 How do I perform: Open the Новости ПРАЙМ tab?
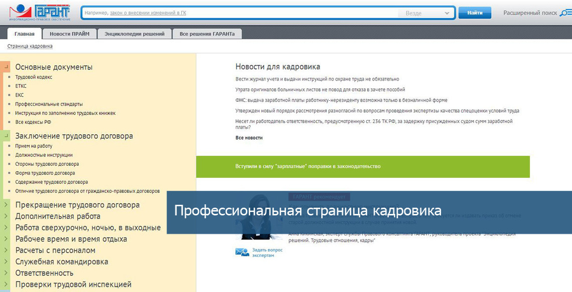(x=70, y=34)
